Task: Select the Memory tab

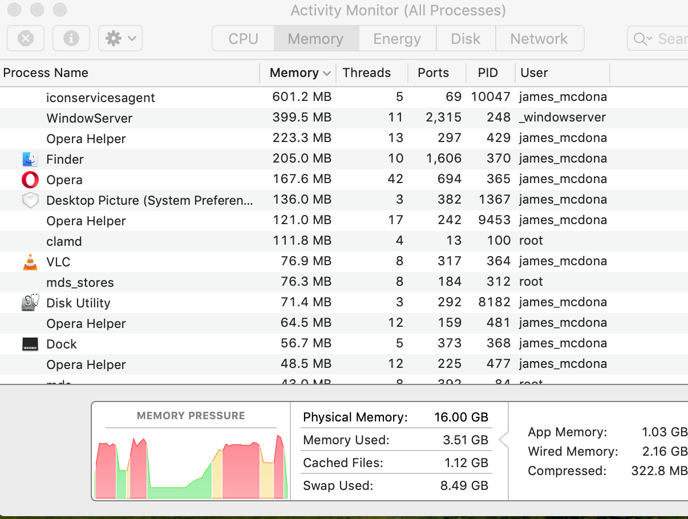Action: click(x=316, y=39)
